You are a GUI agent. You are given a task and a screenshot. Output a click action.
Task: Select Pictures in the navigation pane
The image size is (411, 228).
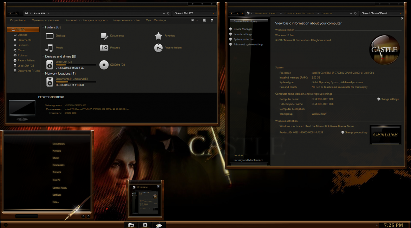coord(22,55)
